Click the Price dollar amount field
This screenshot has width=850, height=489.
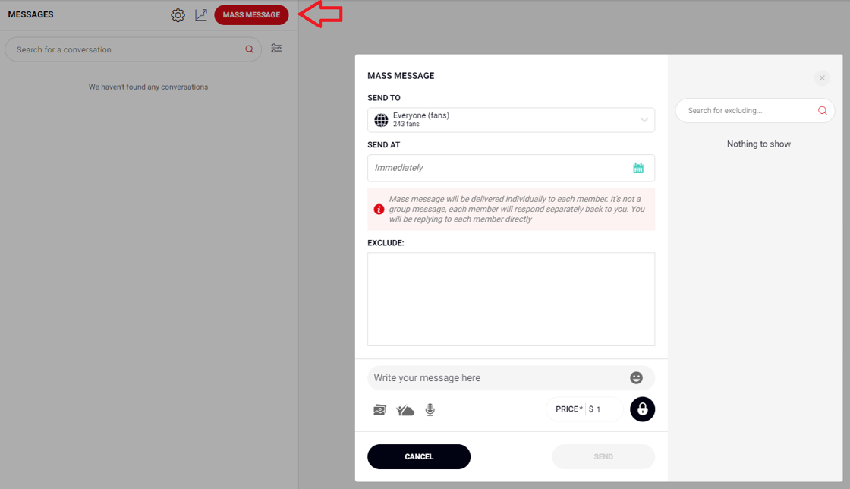click(584, 409)
